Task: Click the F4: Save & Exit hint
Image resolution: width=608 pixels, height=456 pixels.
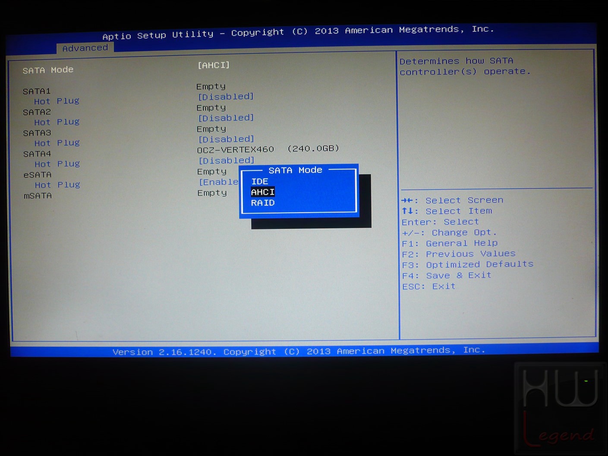Action: [x=447, y=275]
